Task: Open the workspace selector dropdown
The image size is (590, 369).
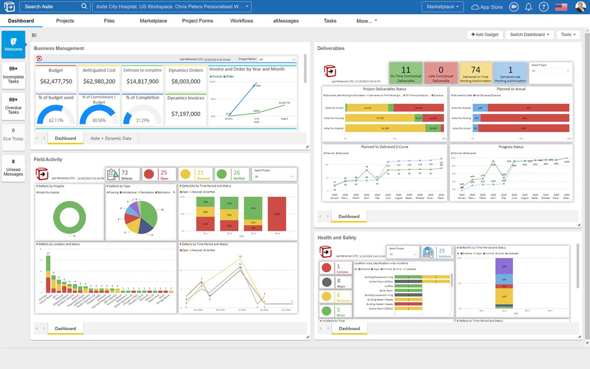Action: [172, 7]
